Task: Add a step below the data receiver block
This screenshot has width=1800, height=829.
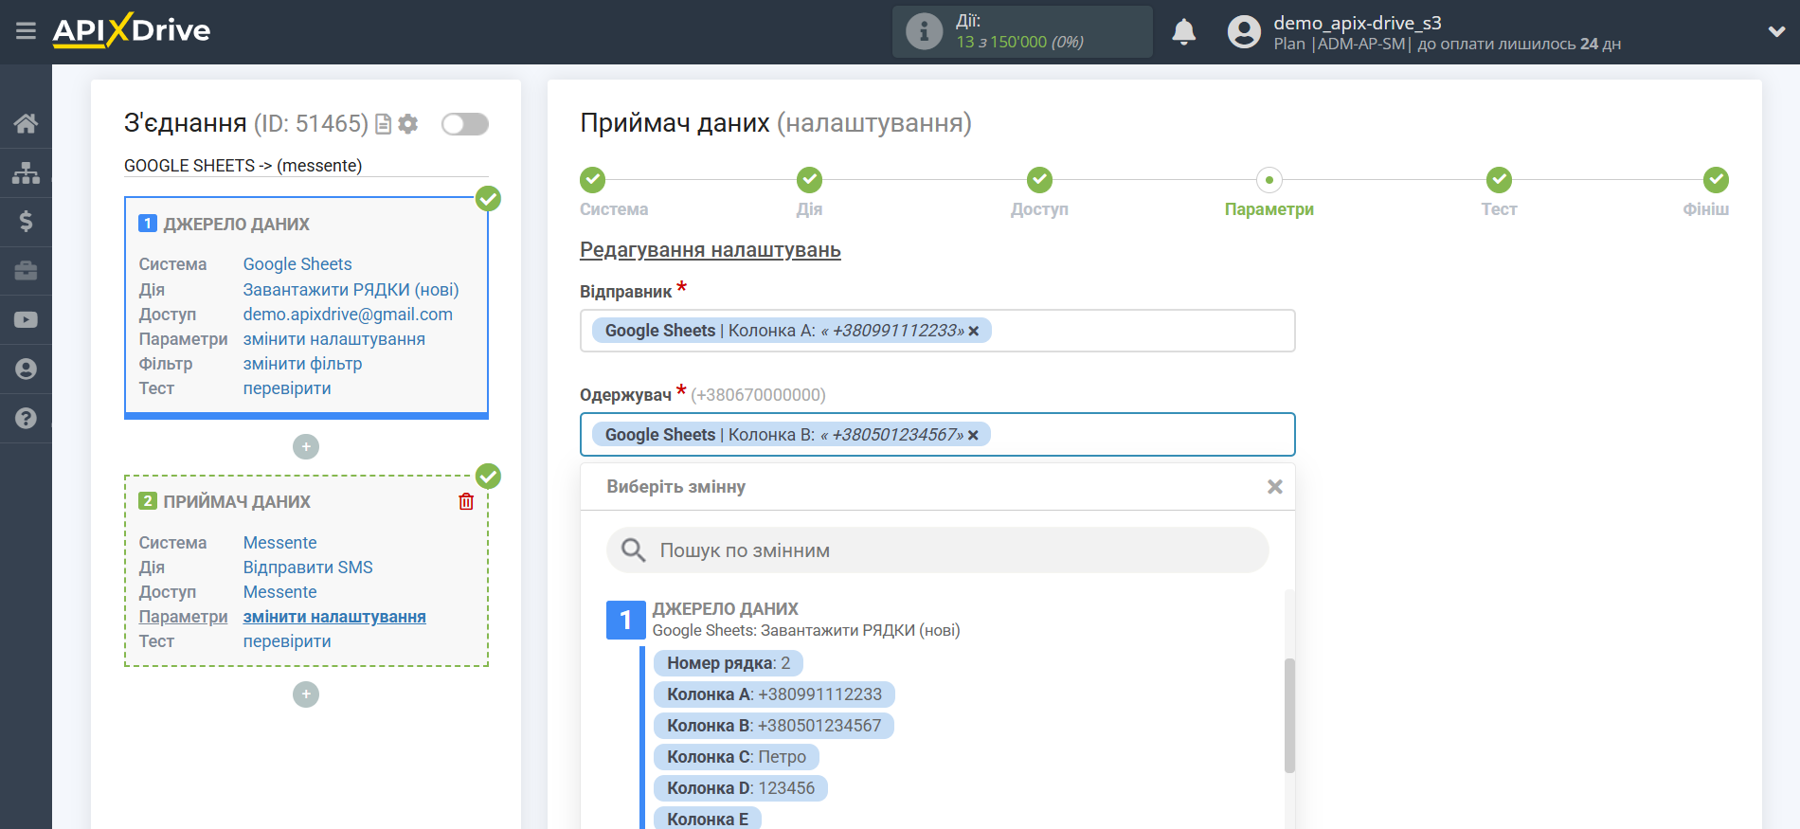Action: coord(306,694)
